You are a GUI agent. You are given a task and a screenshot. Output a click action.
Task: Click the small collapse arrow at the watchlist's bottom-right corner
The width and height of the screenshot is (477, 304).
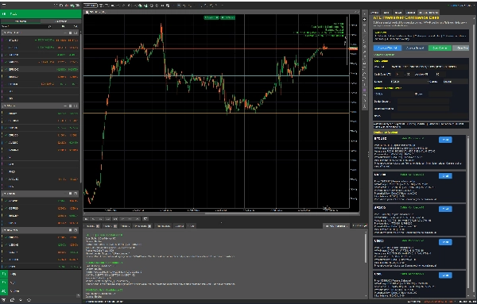(x=78, y=295)
